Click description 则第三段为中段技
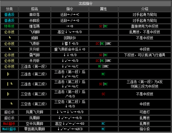The width and height of the screenshot is (172, 133). coord(145,86)
